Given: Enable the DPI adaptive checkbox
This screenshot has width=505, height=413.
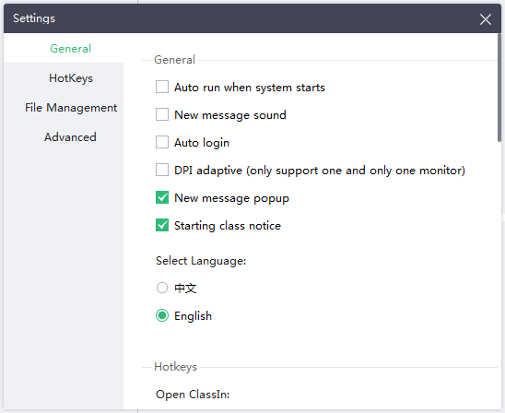Looking at the screenshot, I should pos(162,170).
